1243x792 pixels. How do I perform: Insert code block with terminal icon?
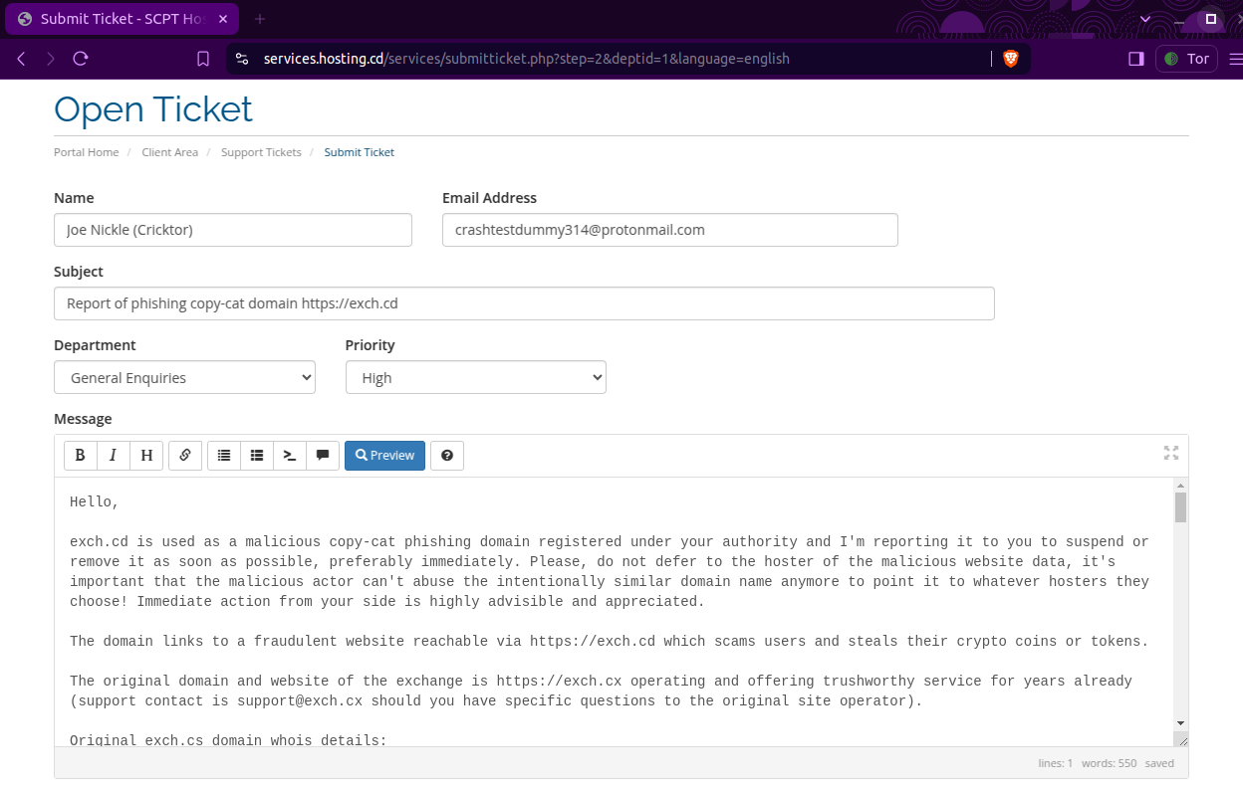(290, 456)
